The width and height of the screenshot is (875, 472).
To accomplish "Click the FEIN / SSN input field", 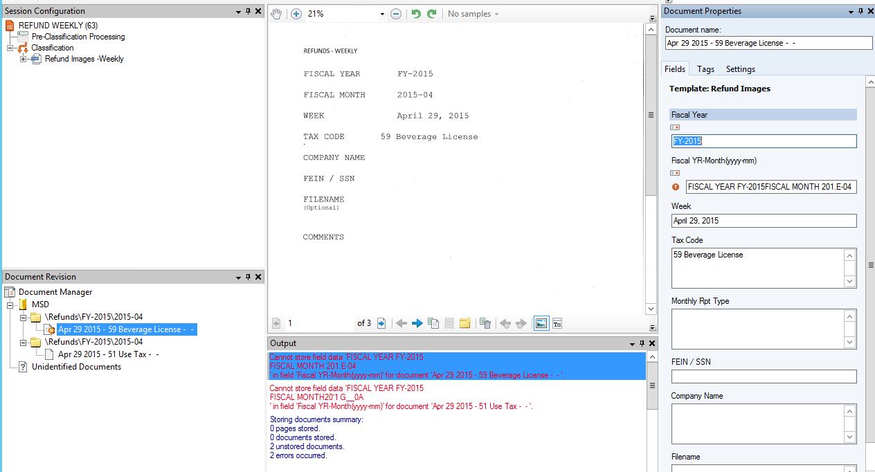I will [x=764, y=376].
